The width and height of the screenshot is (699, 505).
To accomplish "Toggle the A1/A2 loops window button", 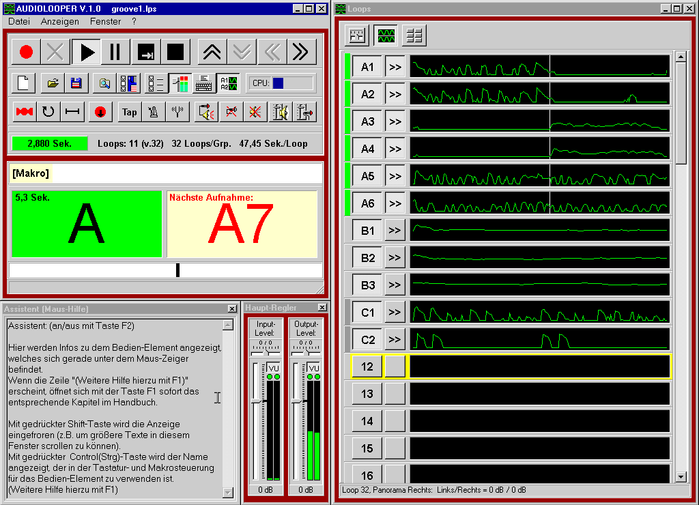I will coord(228,83).
